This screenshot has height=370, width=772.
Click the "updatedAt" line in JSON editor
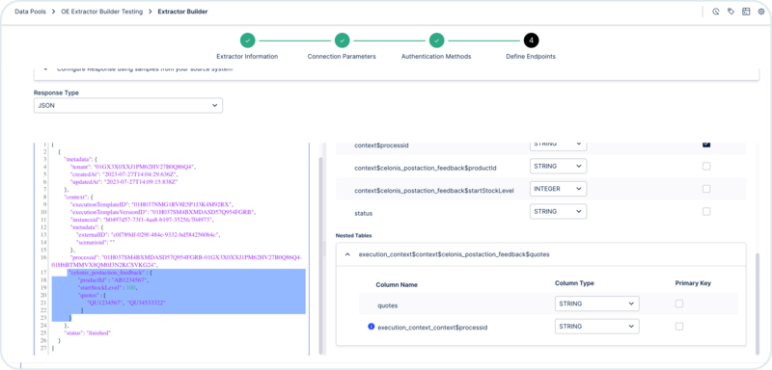tap(124, 182)
